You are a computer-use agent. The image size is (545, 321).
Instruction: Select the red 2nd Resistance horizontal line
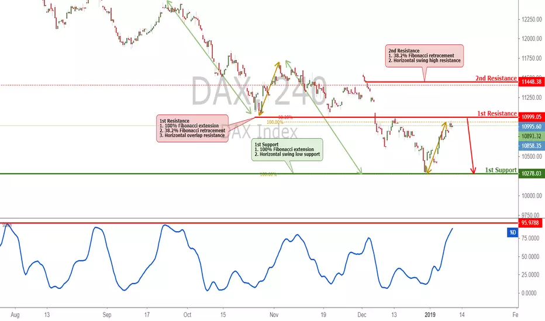pyautogui.click(x=441, y=82)
